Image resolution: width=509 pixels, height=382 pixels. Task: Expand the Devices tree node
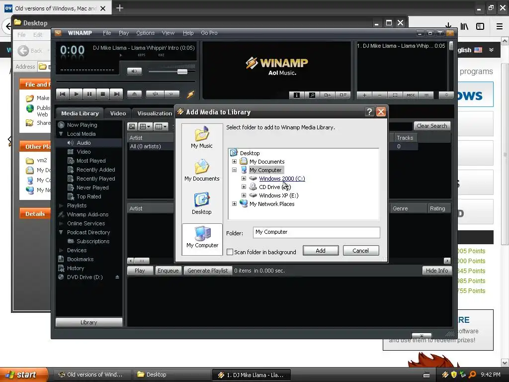click(61, 251)
